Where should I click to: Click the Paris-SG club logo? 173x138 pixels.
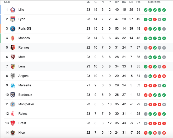tap(13, 29)
